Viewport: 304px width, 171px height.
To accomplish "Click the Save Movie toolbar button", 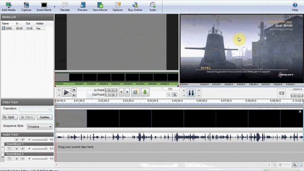I will pyautogui.click(x=100, y=7).
